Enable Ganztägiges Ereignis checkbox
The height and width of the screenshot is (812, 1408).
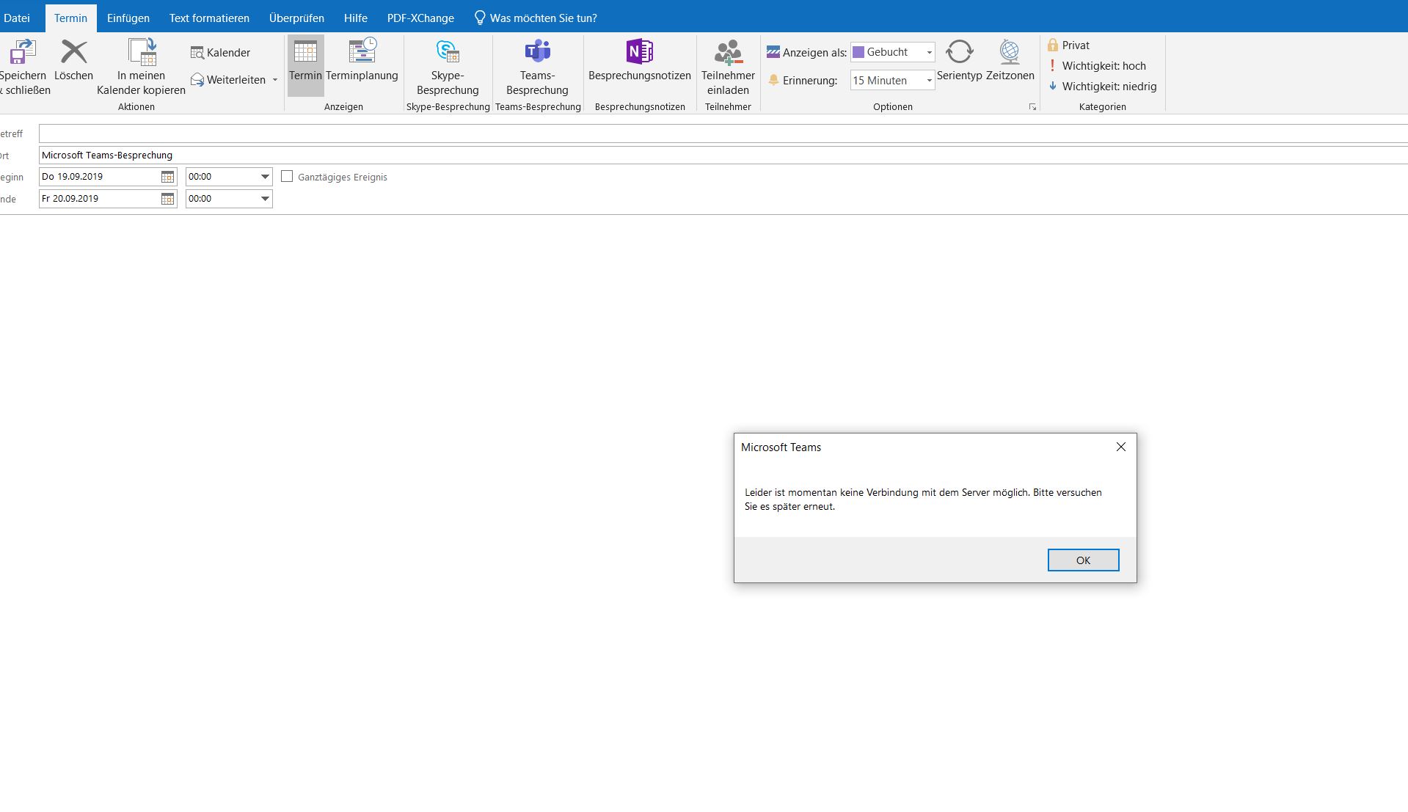(x=287, y=177)
